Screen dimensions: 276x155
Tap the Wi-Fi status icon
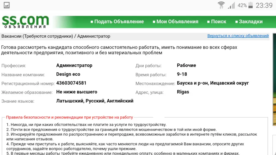[221, 5]
